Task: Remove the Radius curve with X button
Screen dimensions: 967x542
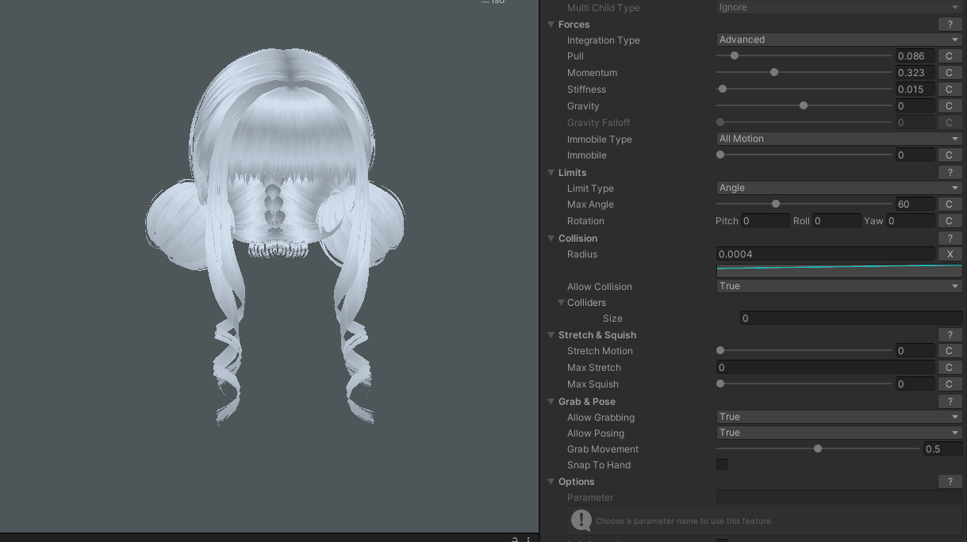Action: click(950, 254)
